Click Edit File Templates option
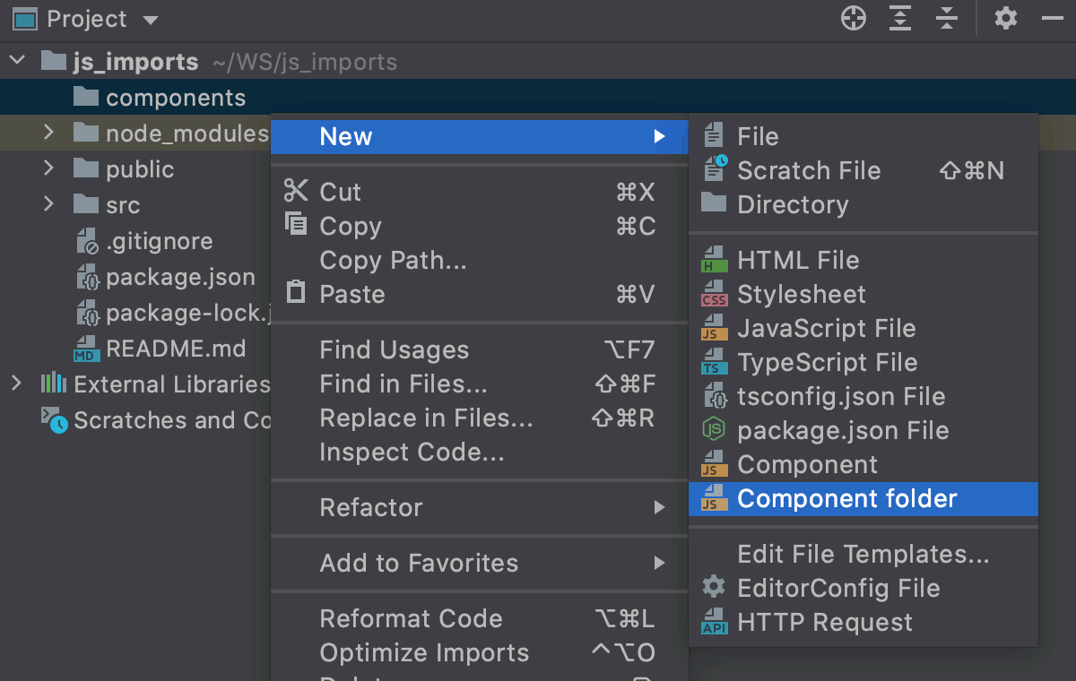This screenshot has width=1076, height=681. pyautogui.click(x=863, y=554)
